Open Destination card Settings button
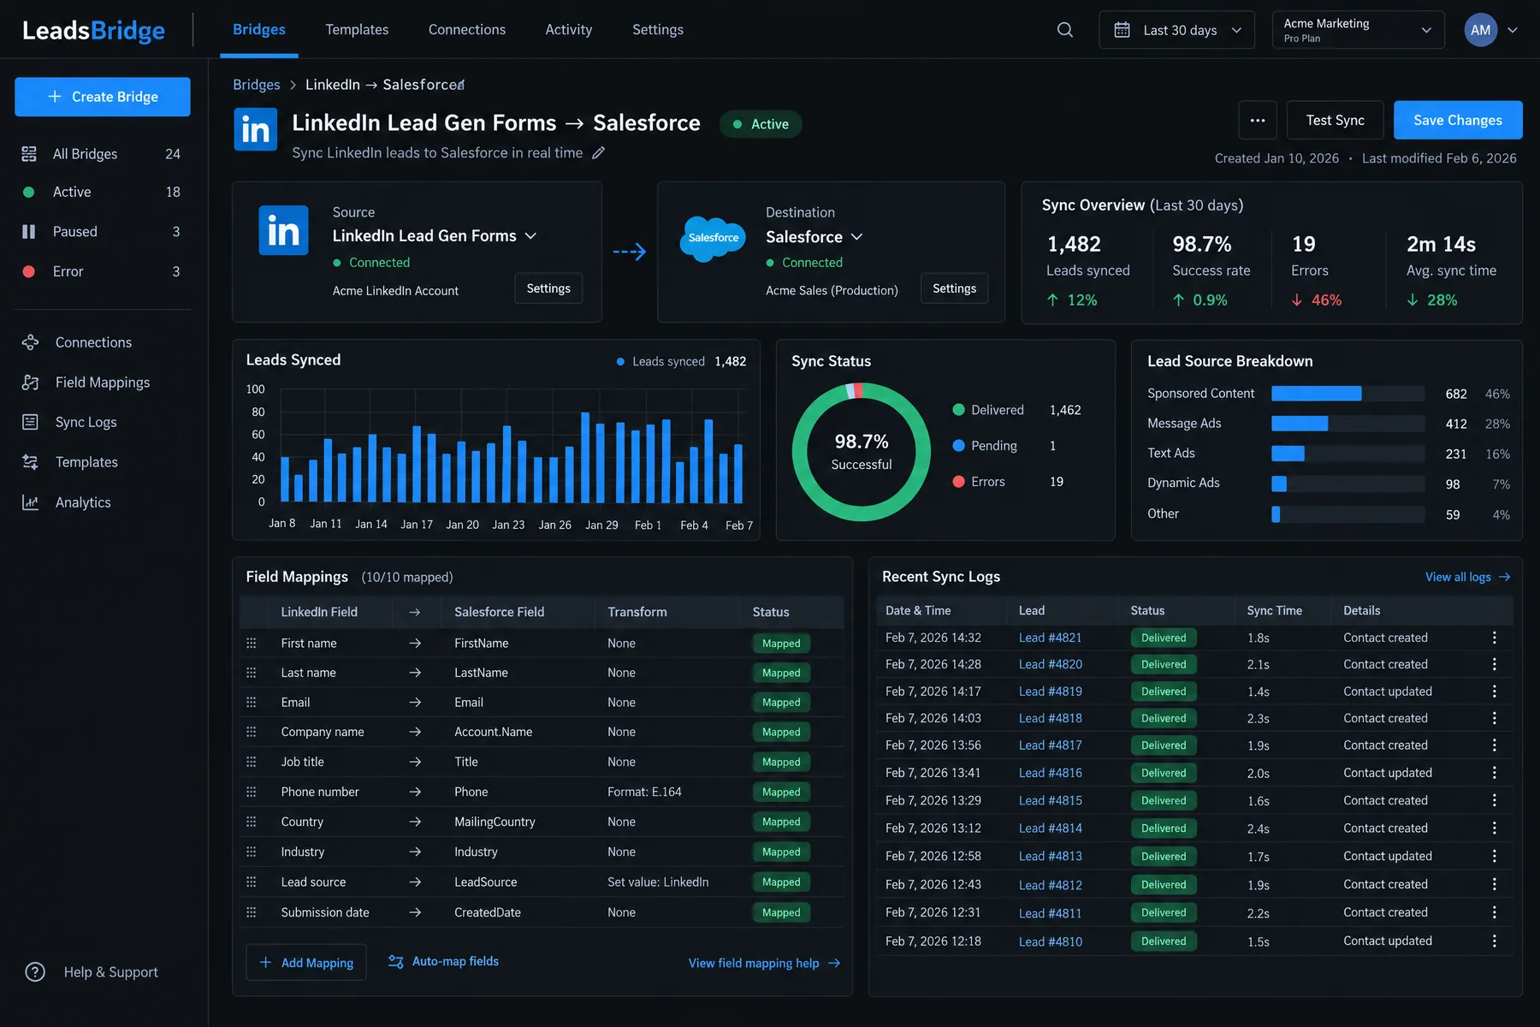Screen dimensions: 1540x1027 [x=954, y=288]
